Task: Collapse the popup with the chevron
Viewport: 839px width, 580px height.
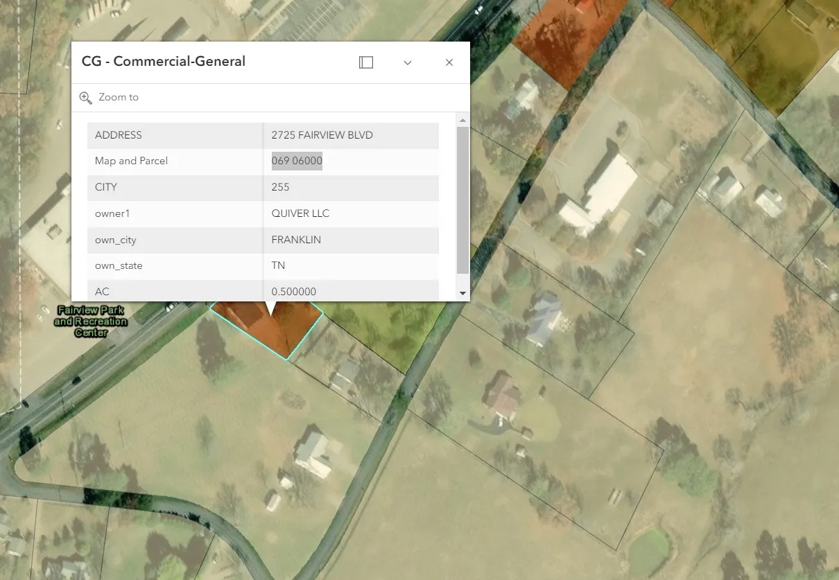Action: click(408, 62)
